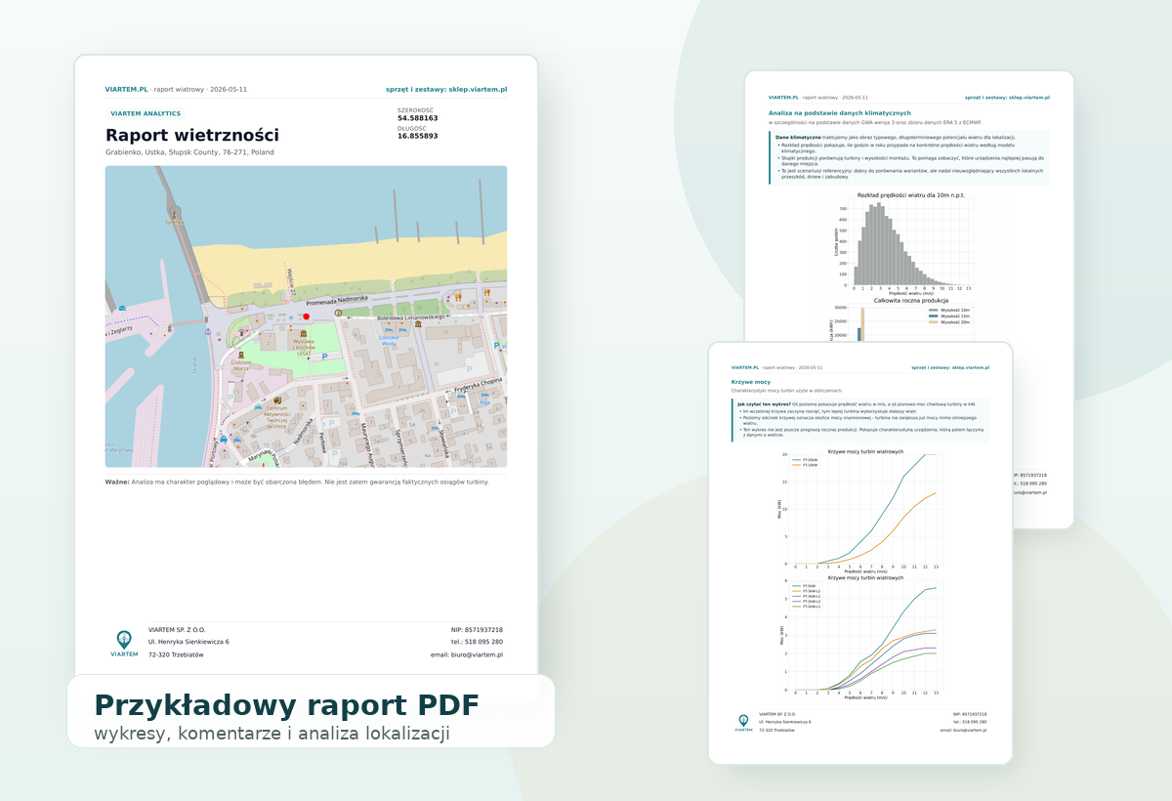Viewport: 1172px width, 801px height.
Task: Click the Krzywe mocy page heading
Action: click(x=751, y=382)
